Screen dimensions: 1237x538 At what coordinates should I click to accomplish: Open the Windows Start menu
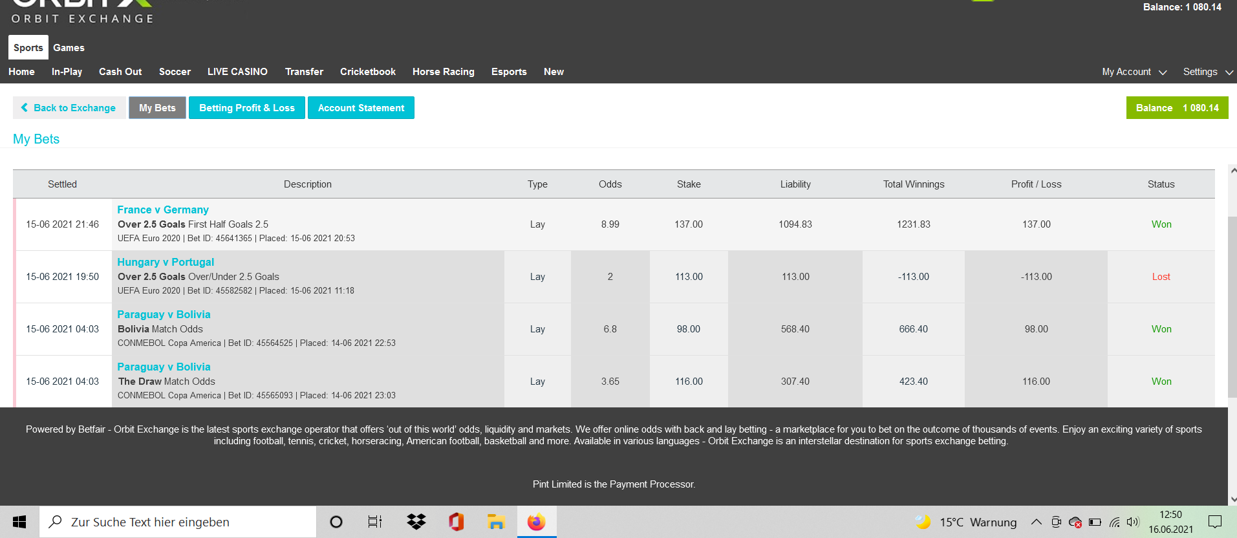pyautogui.click(x=19, y=522)
